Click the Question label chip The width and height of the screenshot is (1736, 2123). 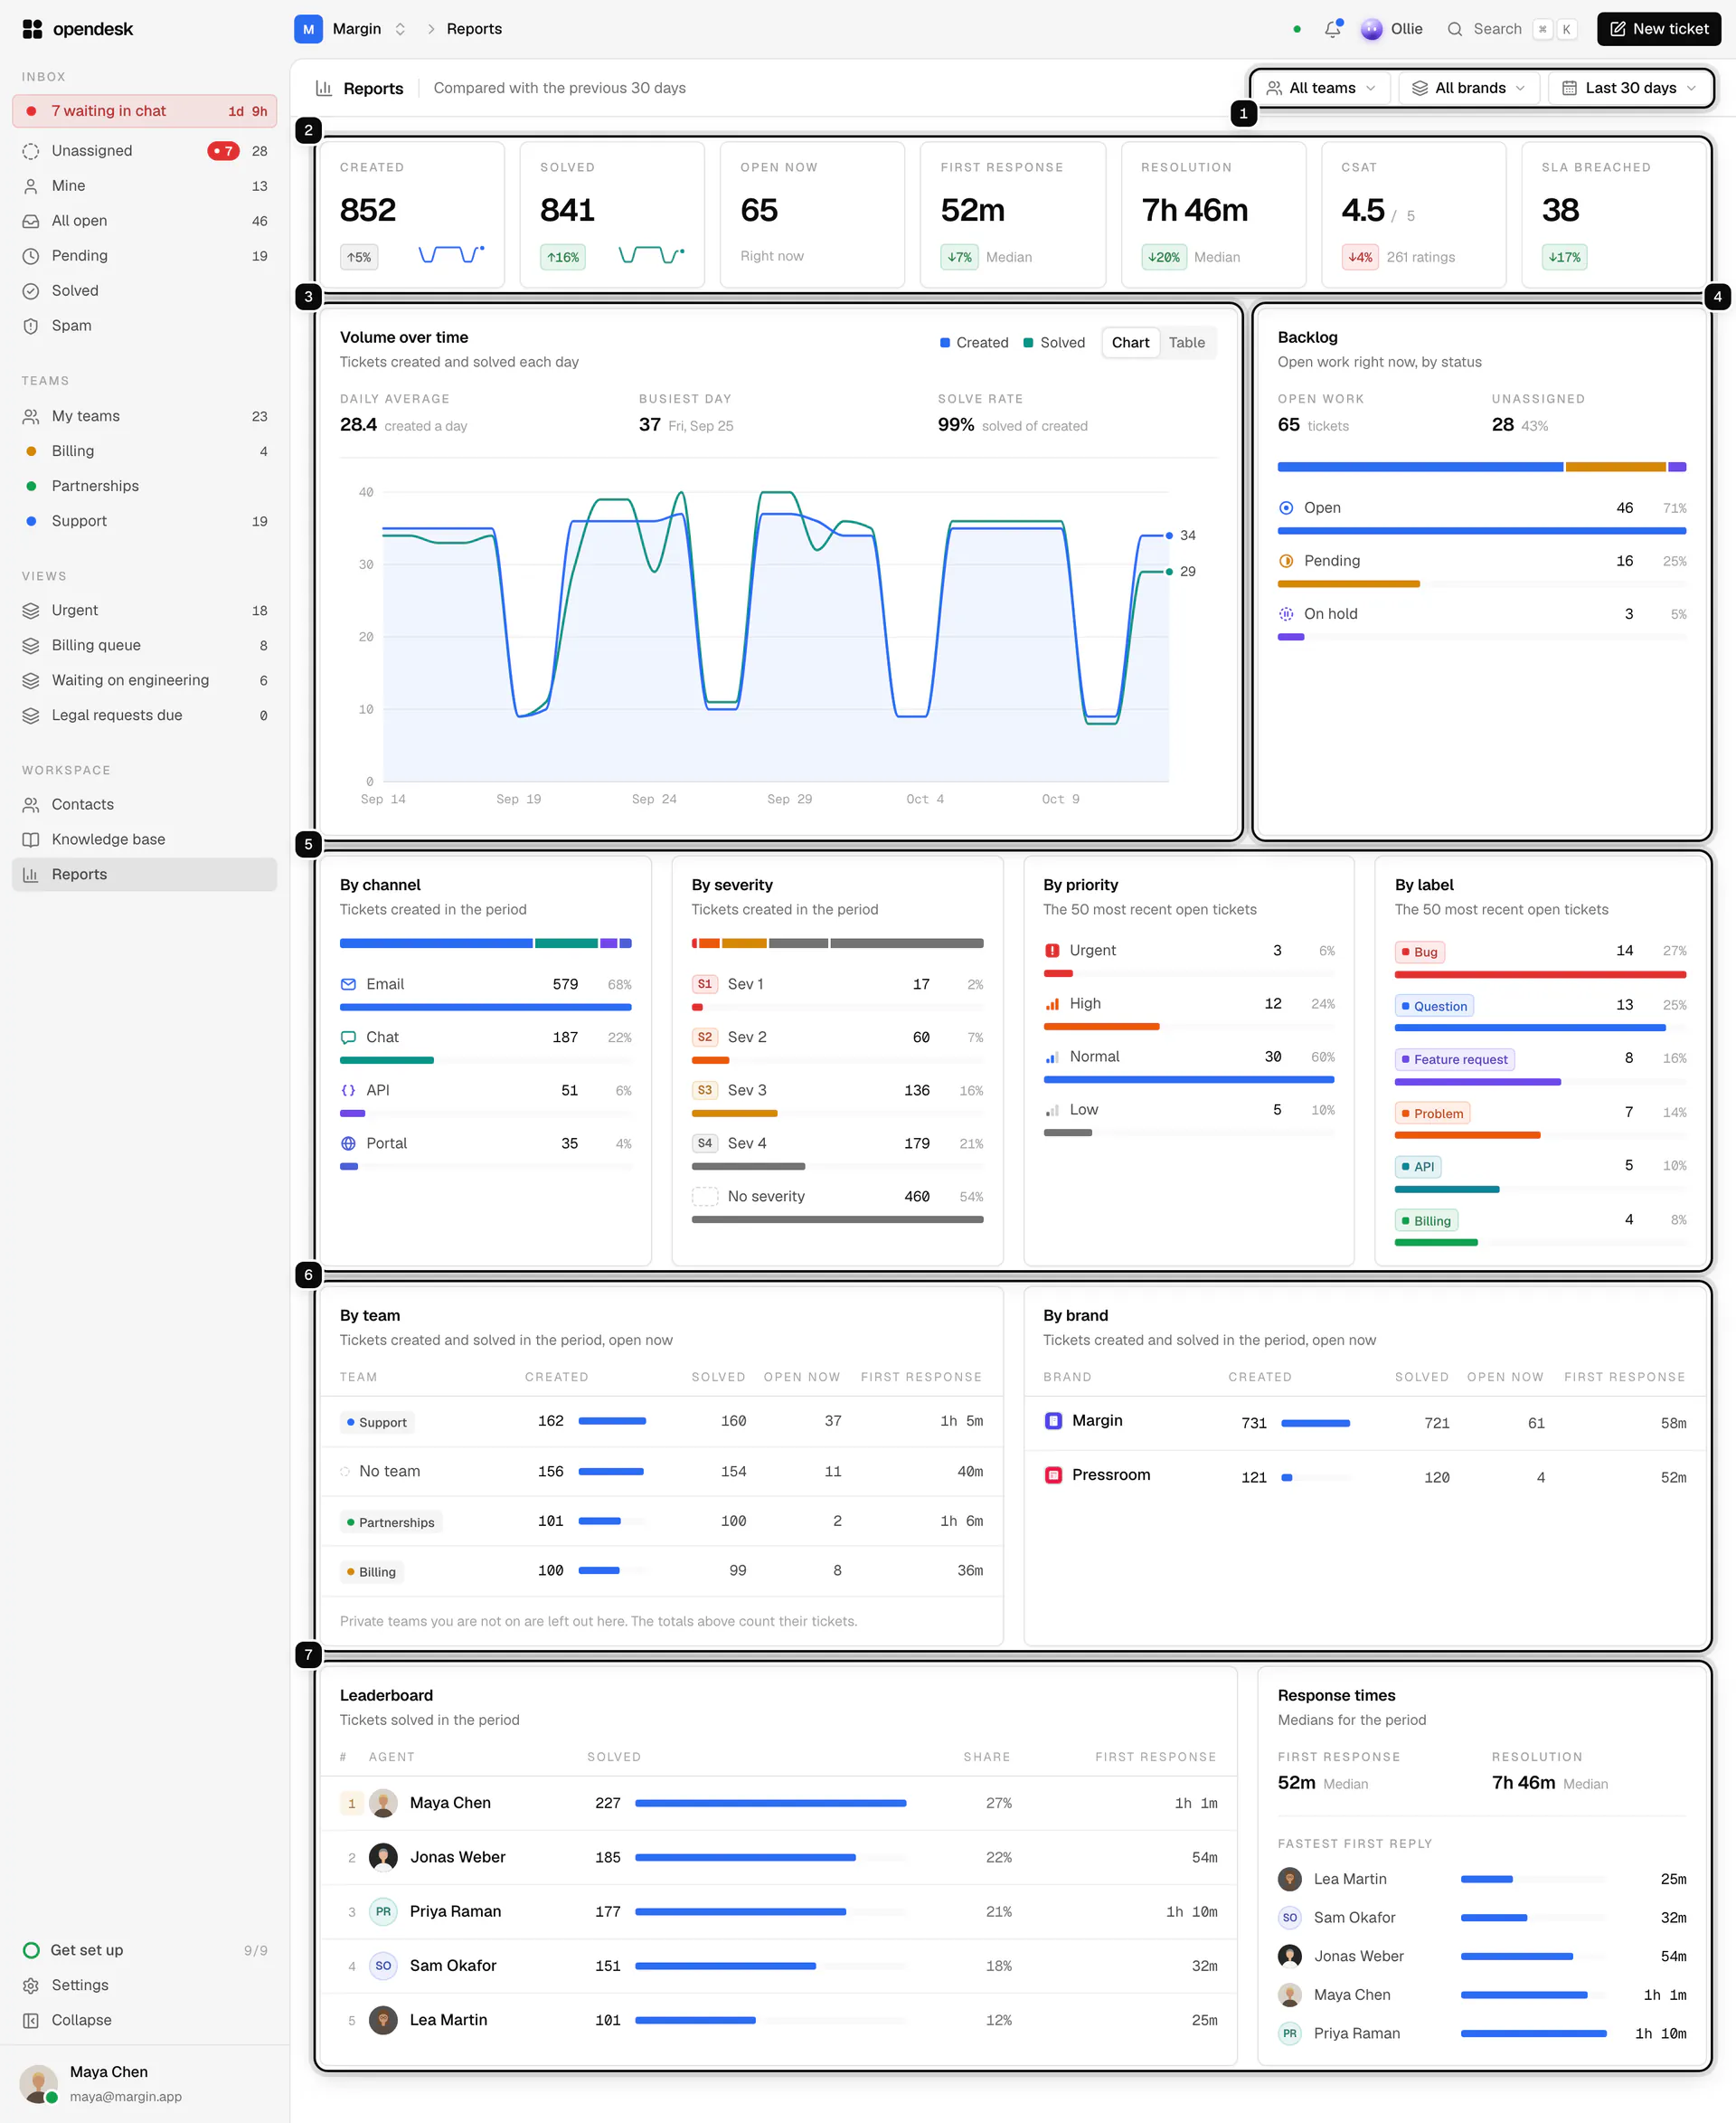[1434, 1006]
